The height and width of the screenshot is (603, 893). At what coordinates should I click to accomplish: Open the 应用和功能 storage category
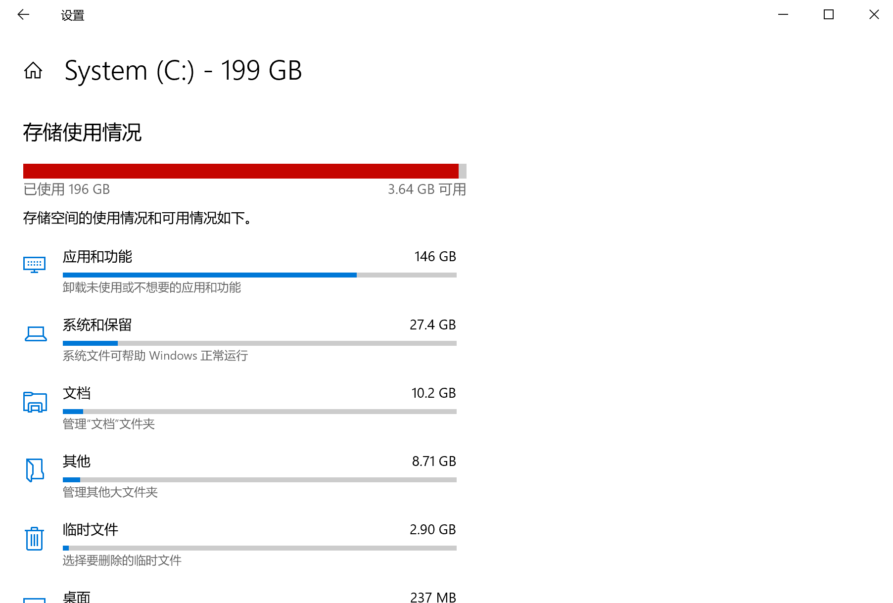point(97,257)
